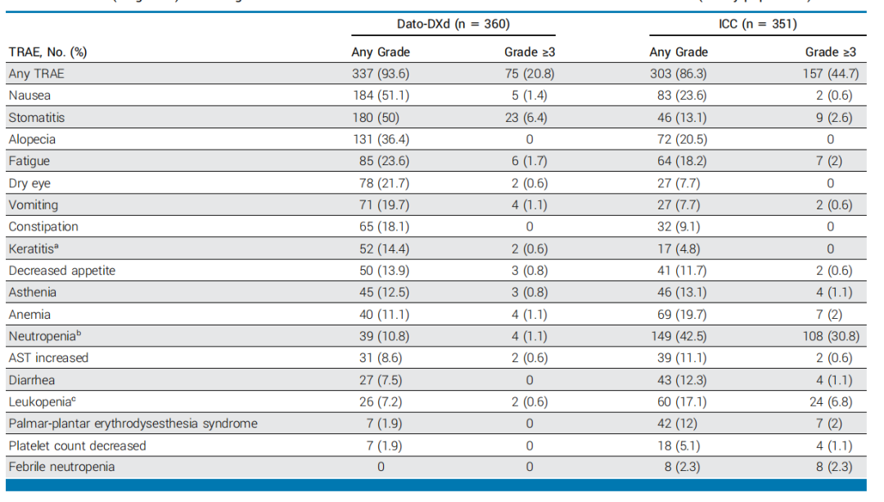Select the Stomatitis row label
This screenshot has width=884, height=502.
coord(34,118)
